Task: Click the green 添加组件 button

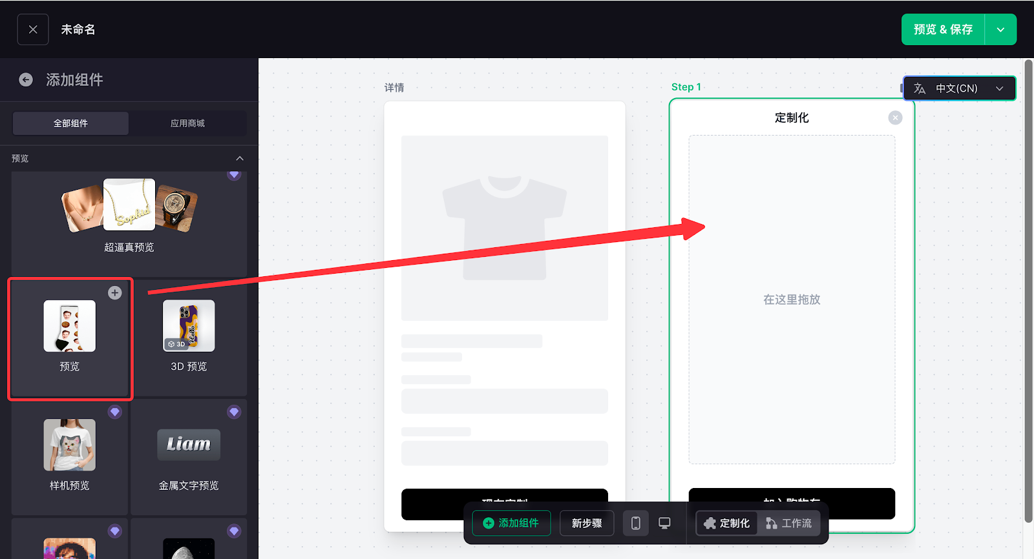Action: [511, 523]
